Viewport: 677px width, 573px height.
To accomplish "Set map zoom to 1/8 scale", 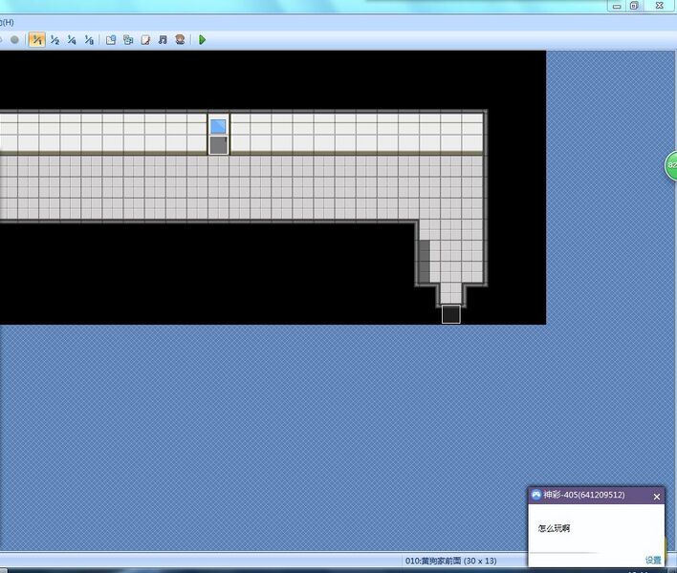I will click(89, 40).
